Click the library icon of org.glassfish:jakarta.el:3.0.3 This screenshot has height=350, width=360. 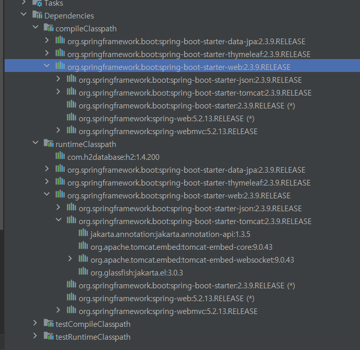coord(83,271)
